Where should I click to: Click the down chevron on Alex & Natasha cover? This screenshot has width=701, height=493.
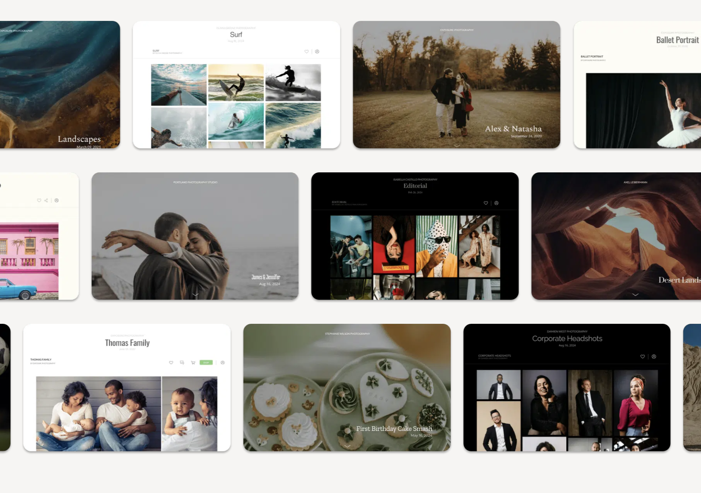point(457,145)
